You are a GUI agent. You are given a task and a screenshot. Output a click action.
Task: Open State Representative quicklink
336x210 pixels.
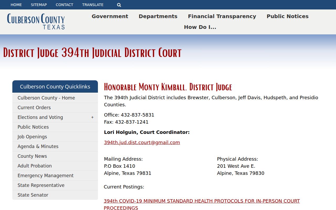[x=55, y=185]
